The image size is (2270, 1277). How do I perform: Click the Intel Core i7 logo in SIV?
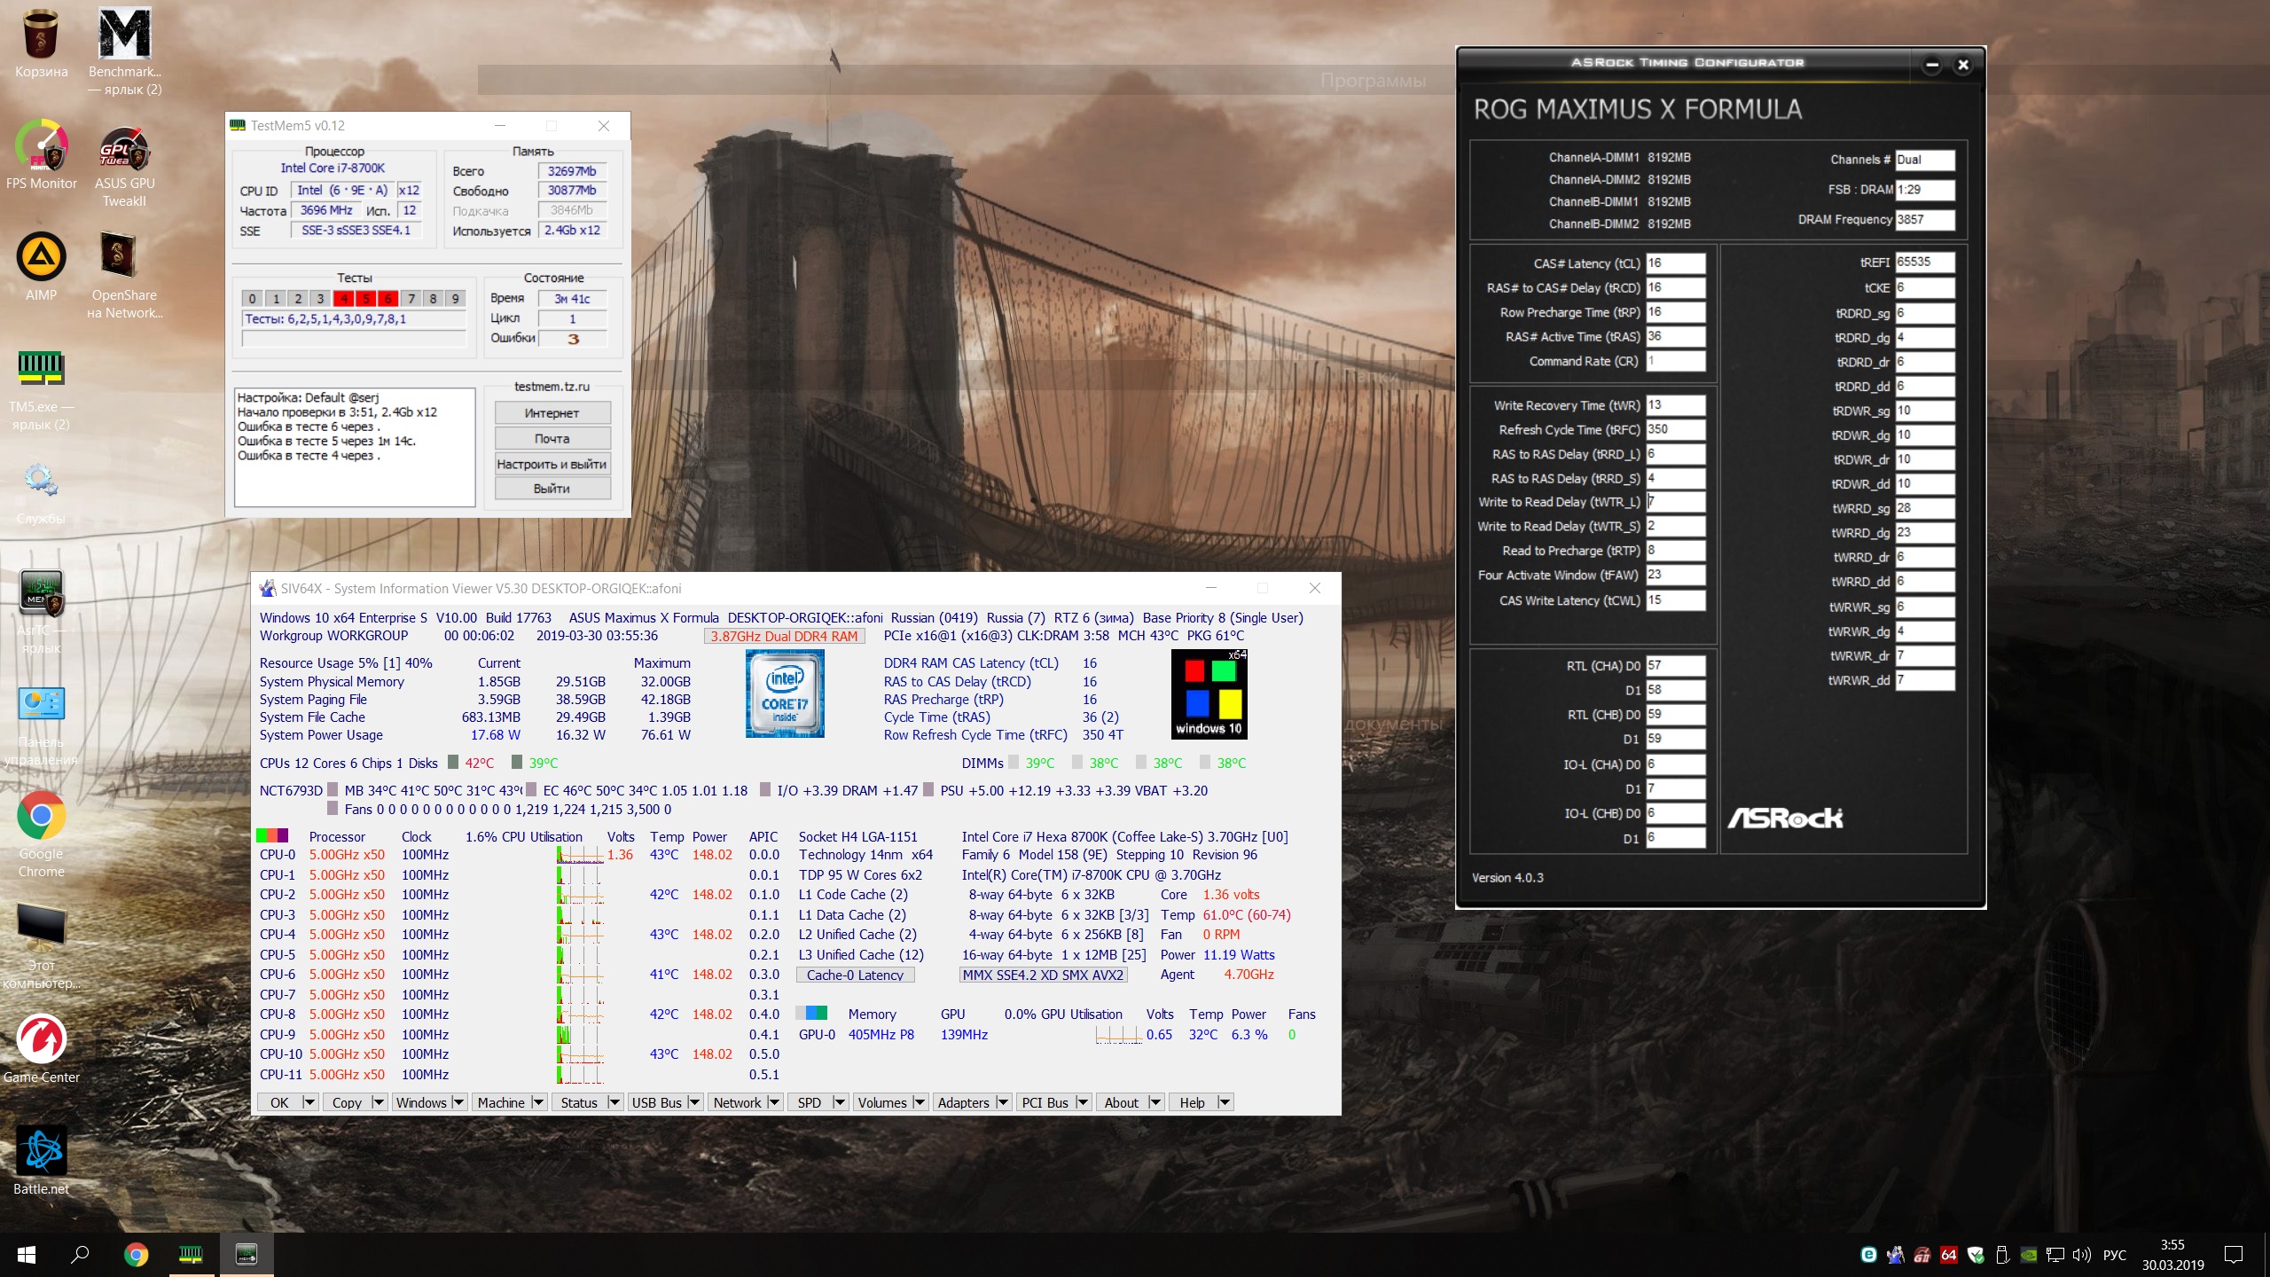click(785, 693)
